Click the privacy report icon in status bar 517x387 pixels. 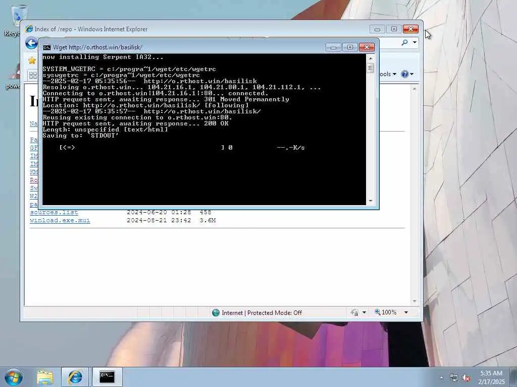pyautogui.click(x=355, y=312)
